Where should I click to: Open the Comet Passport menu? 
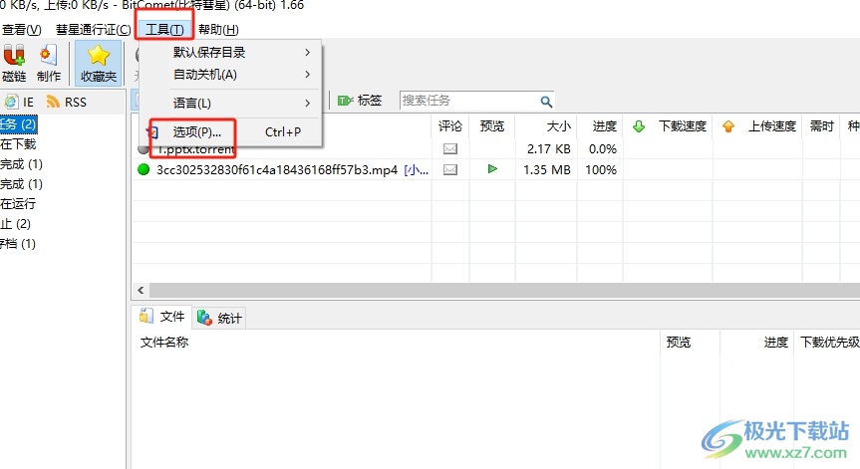tap(94, 29)
